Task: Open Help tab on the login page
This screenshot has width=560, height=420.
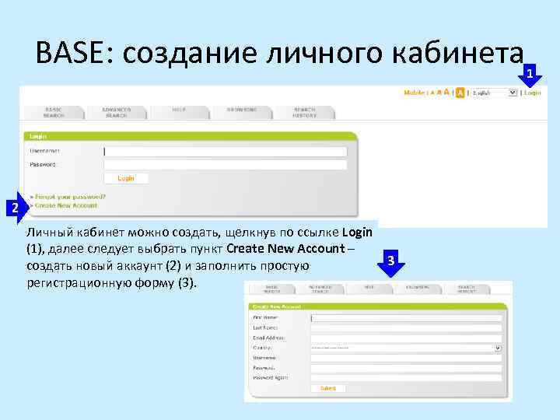Action: click(x=179, y=113)
